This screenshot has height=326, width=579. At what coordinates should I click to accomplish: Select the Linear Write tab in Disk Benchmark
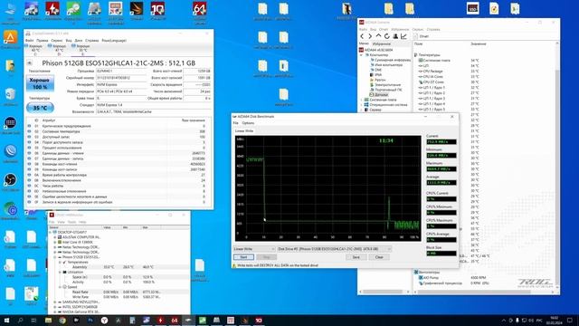click(x=244, y=130)
